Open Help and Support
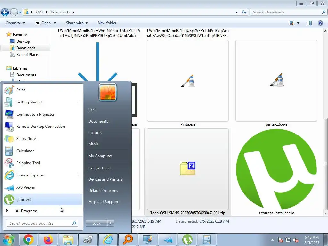 coord(103,202)
